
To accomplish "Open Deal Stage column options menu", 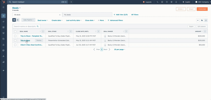I will (71, 31).
